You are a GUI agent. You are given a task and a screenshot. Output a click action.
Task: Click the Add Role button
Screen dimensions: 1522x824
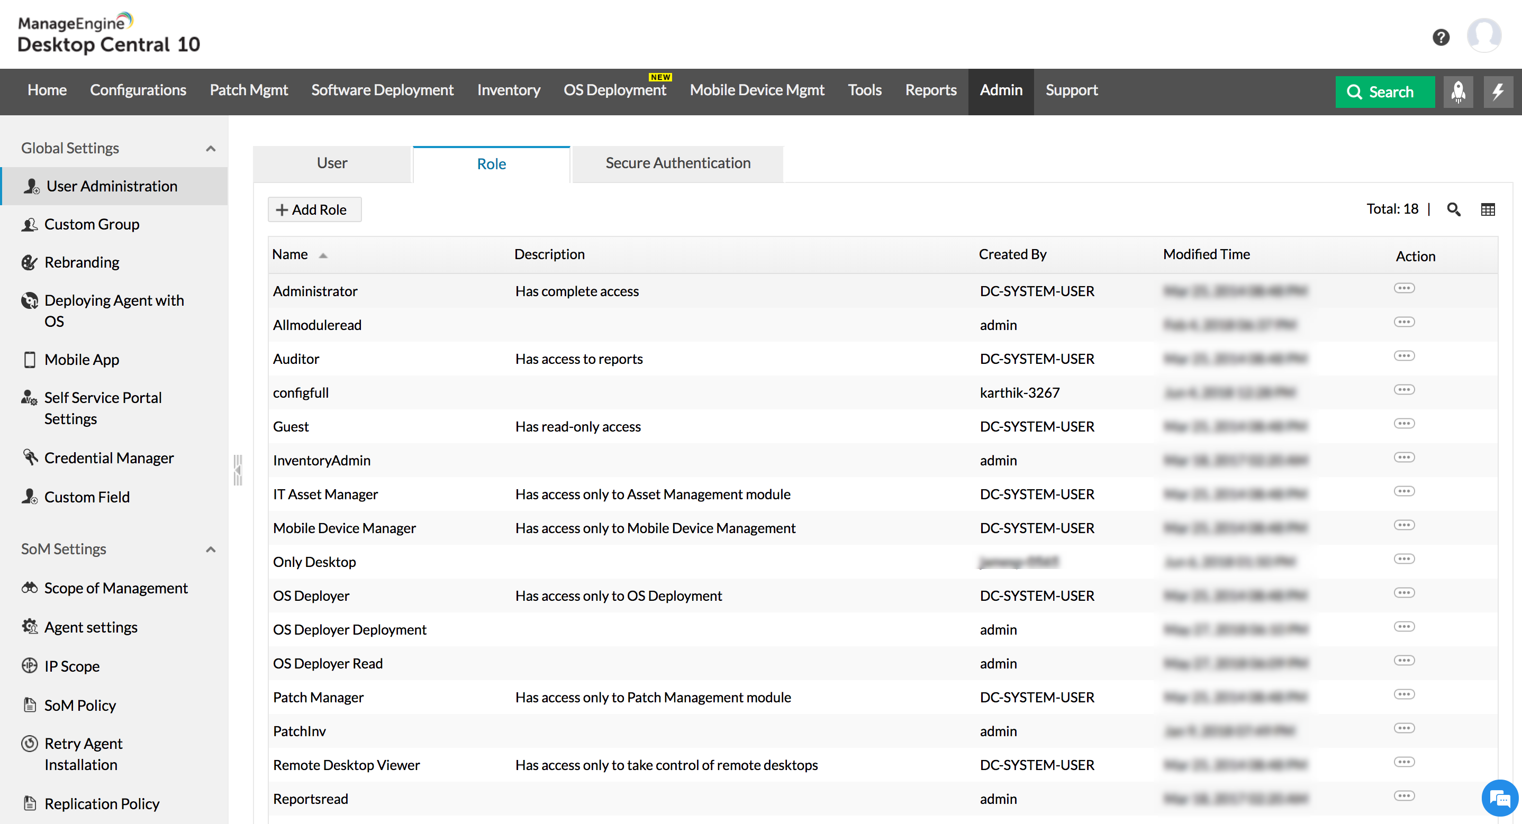tap(314, 209)
